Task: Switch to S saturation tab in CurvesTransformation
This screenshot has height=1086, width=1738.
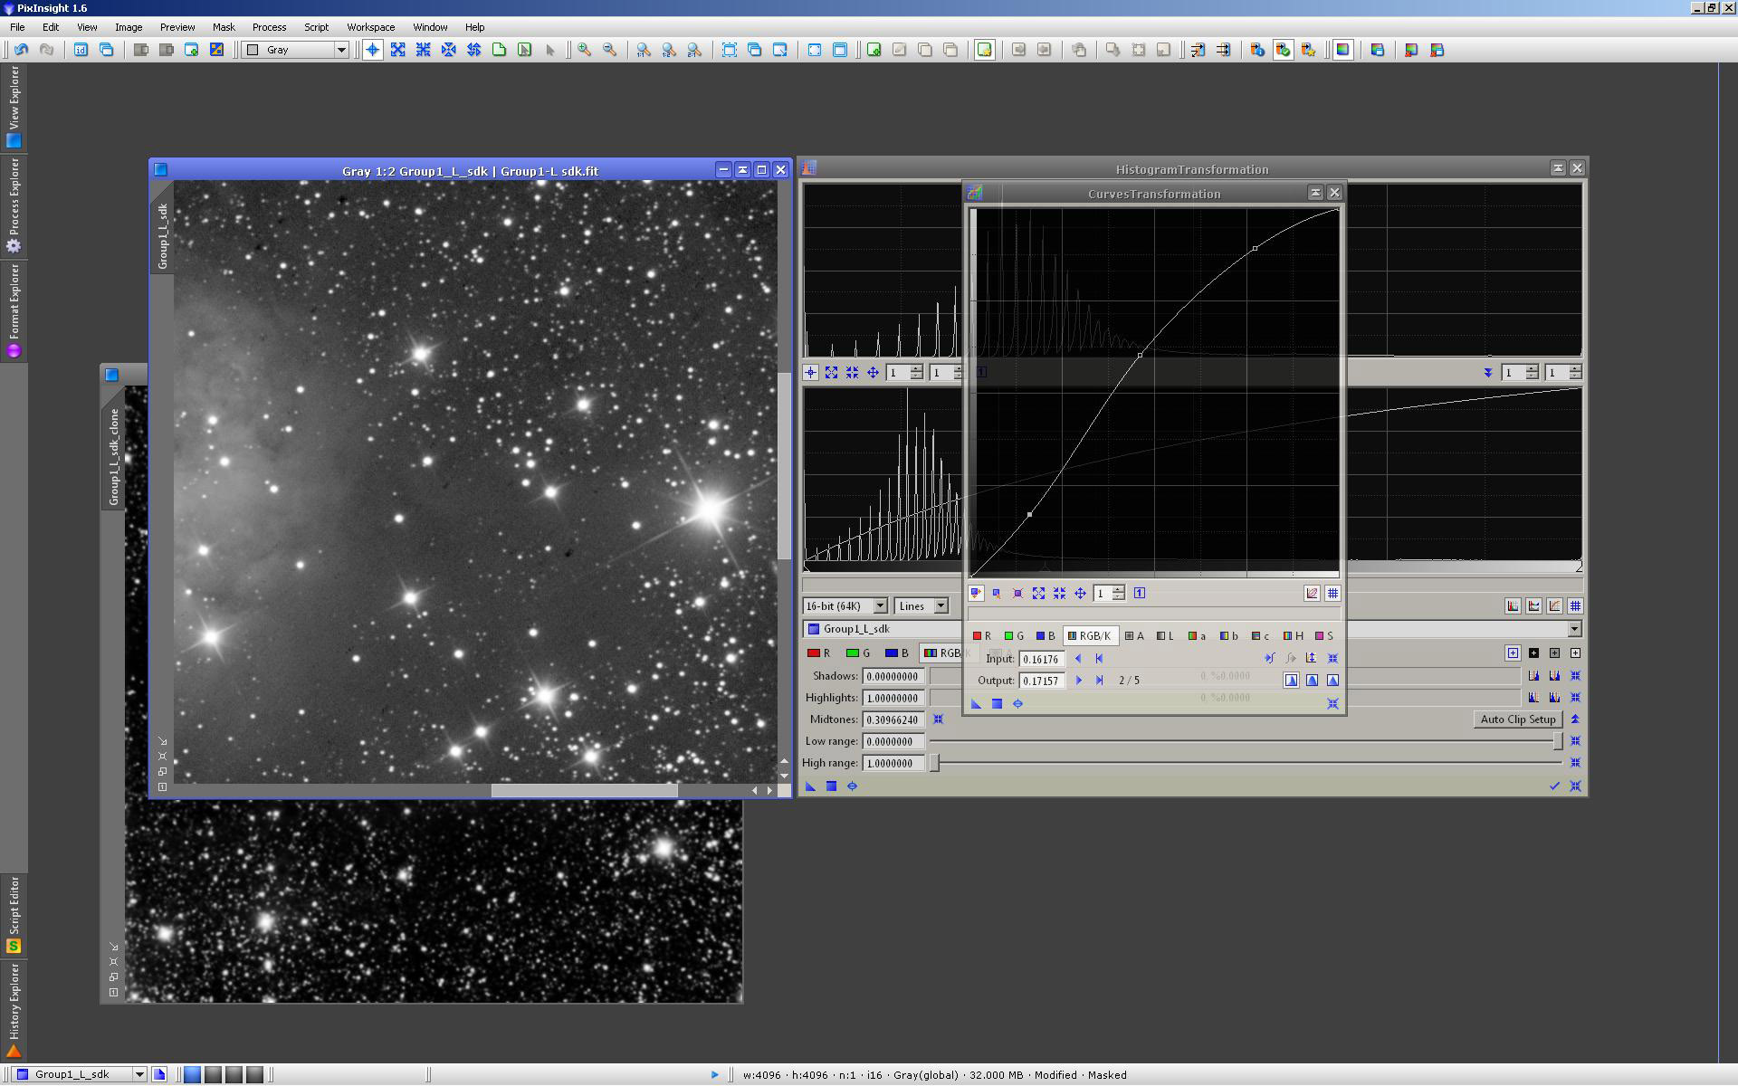Action: (1324, 636)
